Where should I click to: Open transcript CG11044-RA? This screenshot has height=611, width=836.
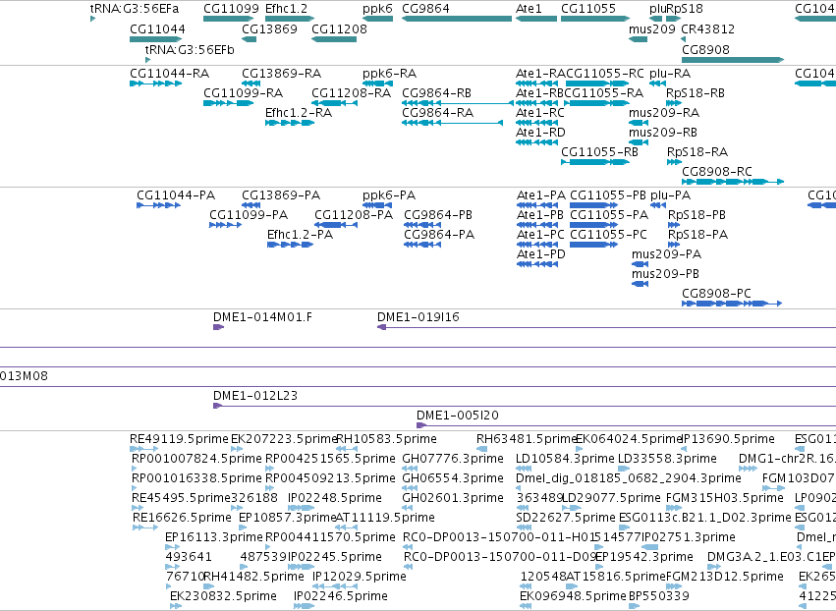pyautogui.click(x=170, y=74)
